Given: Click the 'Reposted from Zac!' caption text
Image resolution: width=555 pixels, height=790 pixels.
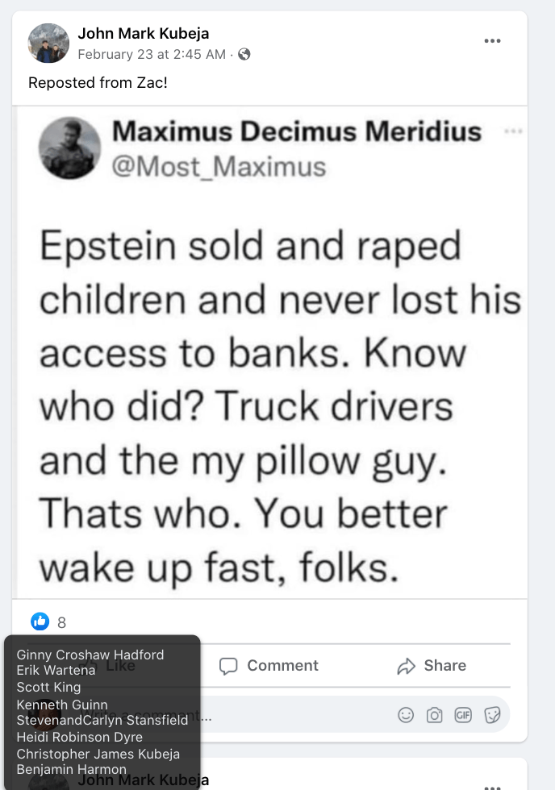Looking at the screenshot, I should 98,82.
